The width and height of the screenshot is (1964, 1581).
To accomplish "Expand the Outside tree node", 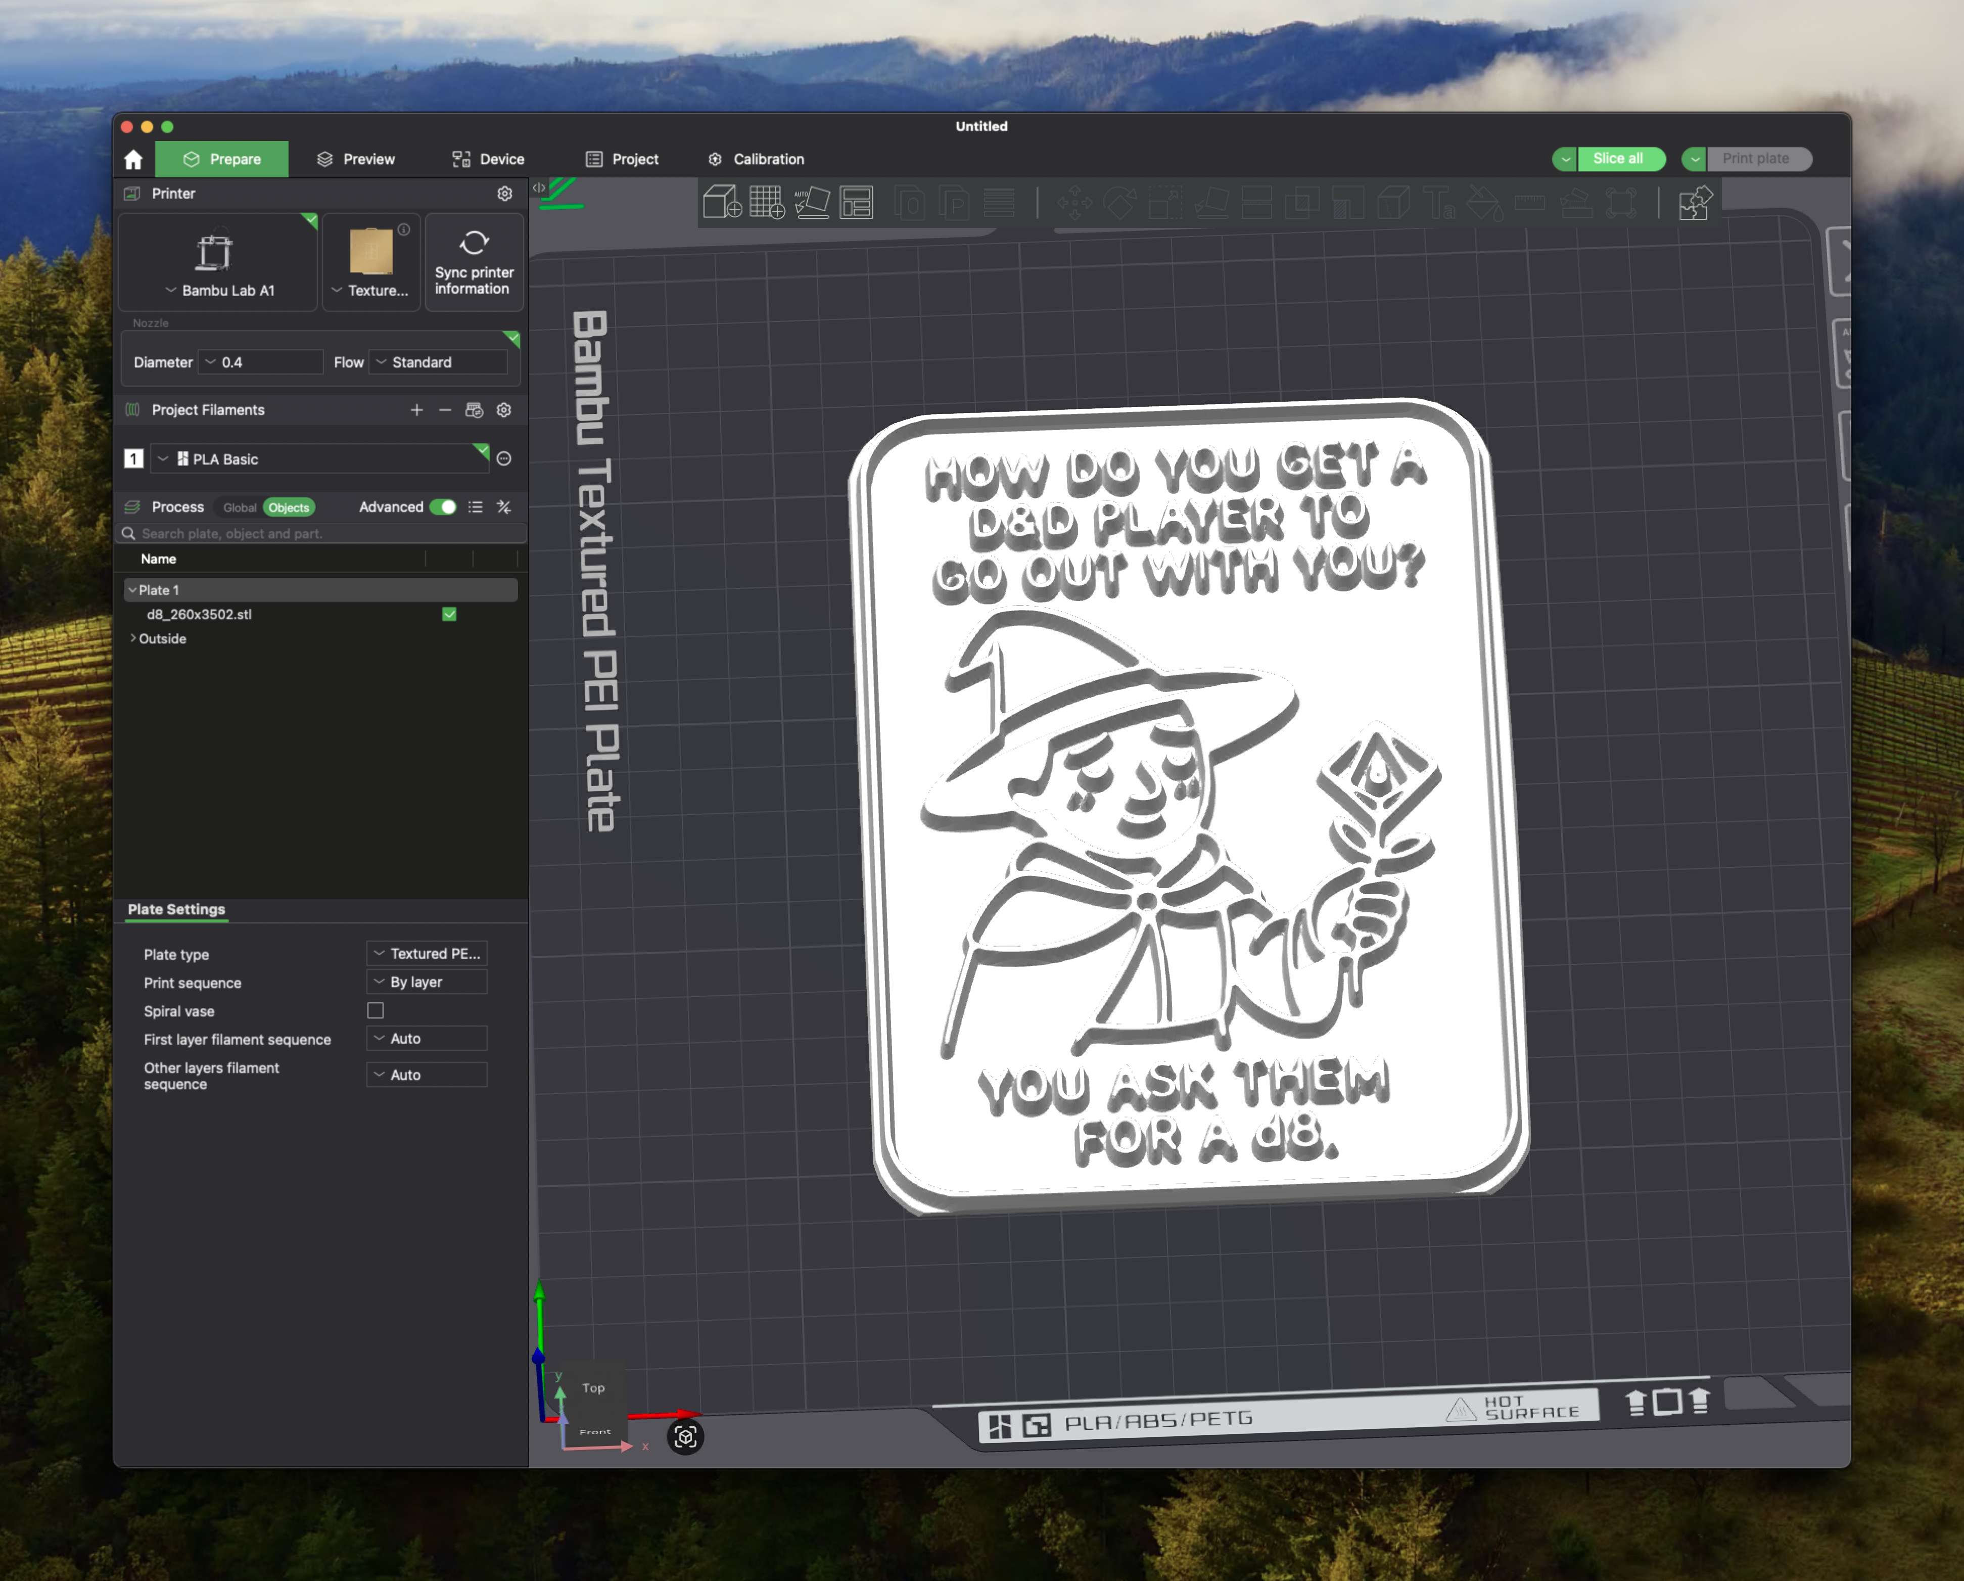I will pos(133,639).
